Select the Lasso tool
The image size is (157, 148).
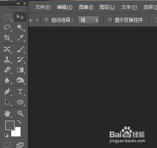(x=7, y=27)
